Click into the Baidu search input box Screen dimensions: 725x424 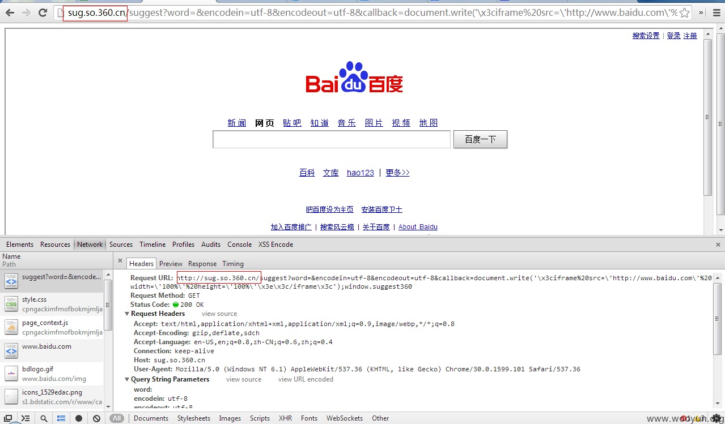click(x=332, y=139)
